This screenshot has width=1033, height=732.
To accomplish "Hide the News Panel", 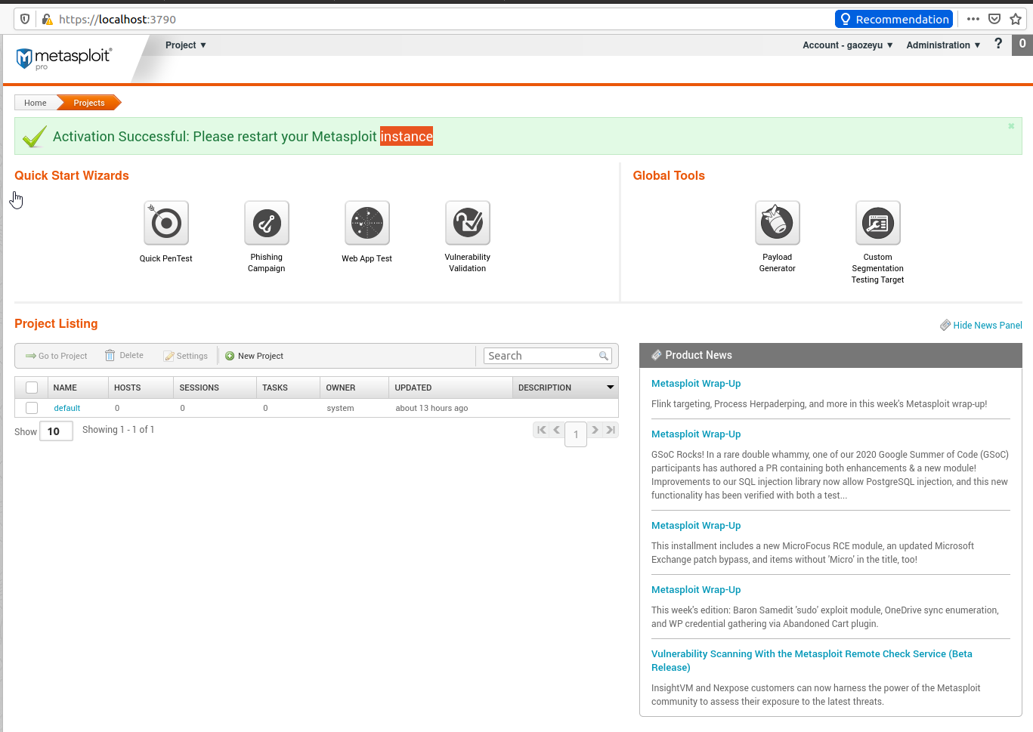I will click(987, 325).
